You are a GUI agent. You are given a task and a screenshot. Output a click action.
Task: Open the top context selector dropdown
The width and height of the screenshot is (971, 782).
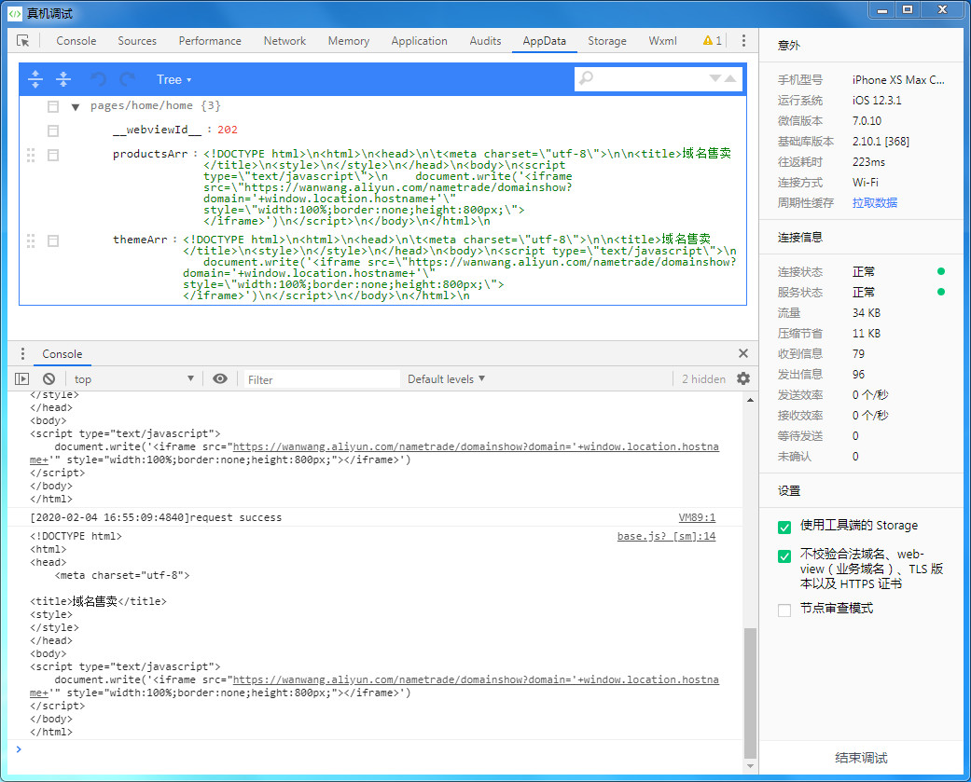point(133,379)
